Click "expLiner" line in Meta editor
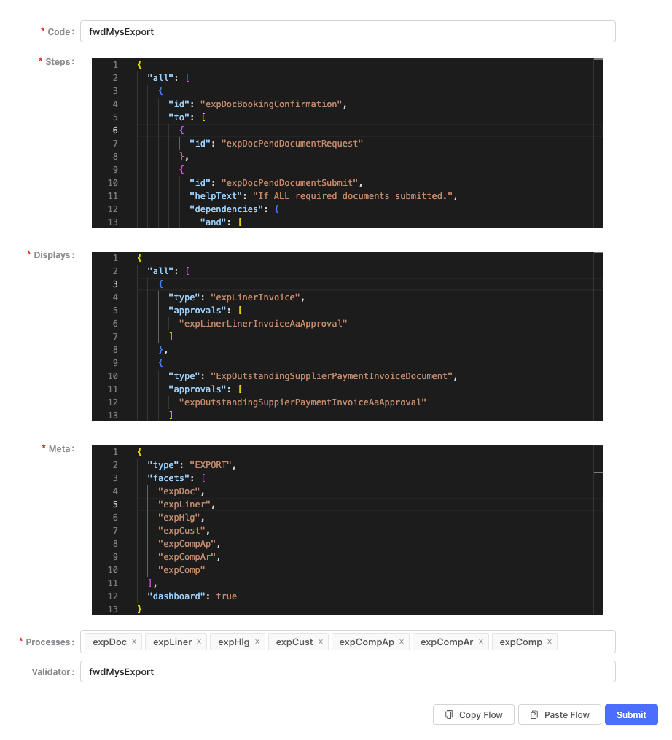The image size is (672, 740). coord(187,505)
